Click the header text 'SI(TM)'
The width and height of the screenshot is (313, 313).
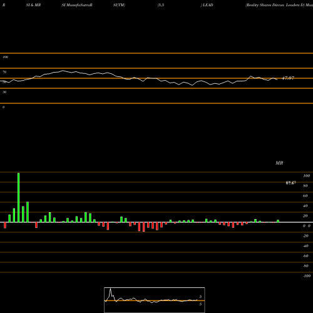[119, 5]
